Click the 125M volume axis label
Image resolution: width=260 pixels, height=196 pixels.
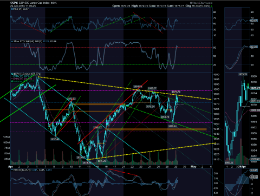pos(6,137)
